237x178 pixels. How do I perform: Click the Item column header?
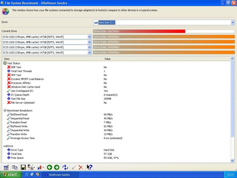click(x=52, y=59)
